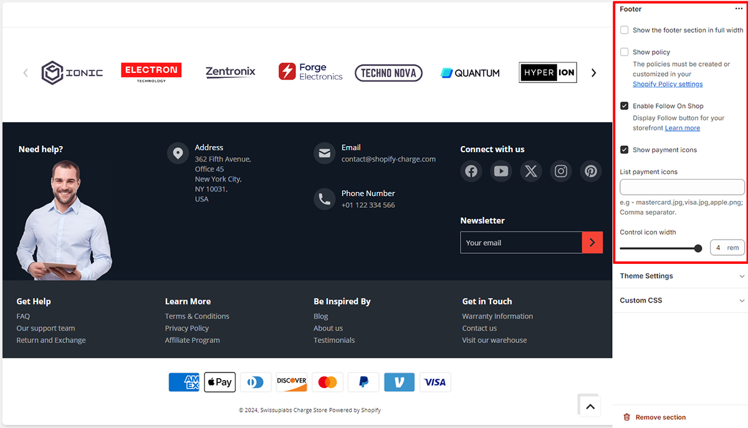This screenshot has width=748, height=428.
Task: Select the X (Twitter) social icon
Action: click(x=531, y=171)
